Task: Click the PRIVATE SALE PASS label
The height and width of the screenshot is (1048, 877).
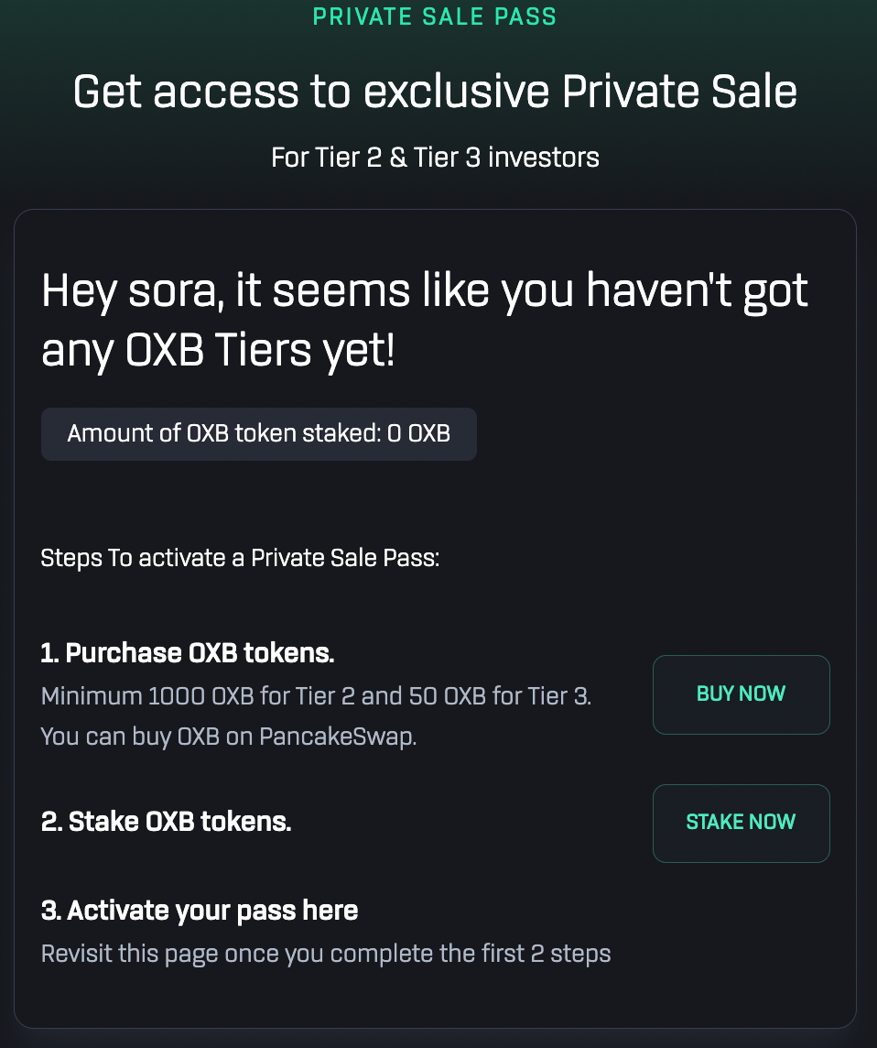Action: point(435,16)
